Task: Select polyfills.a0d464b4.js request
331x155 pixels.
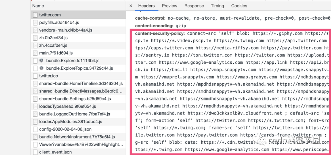Action: click(78, 23)
